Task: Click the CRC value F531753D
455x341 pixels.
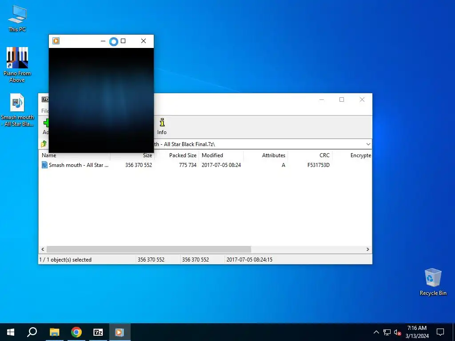Action: click(x=318, y=165)
